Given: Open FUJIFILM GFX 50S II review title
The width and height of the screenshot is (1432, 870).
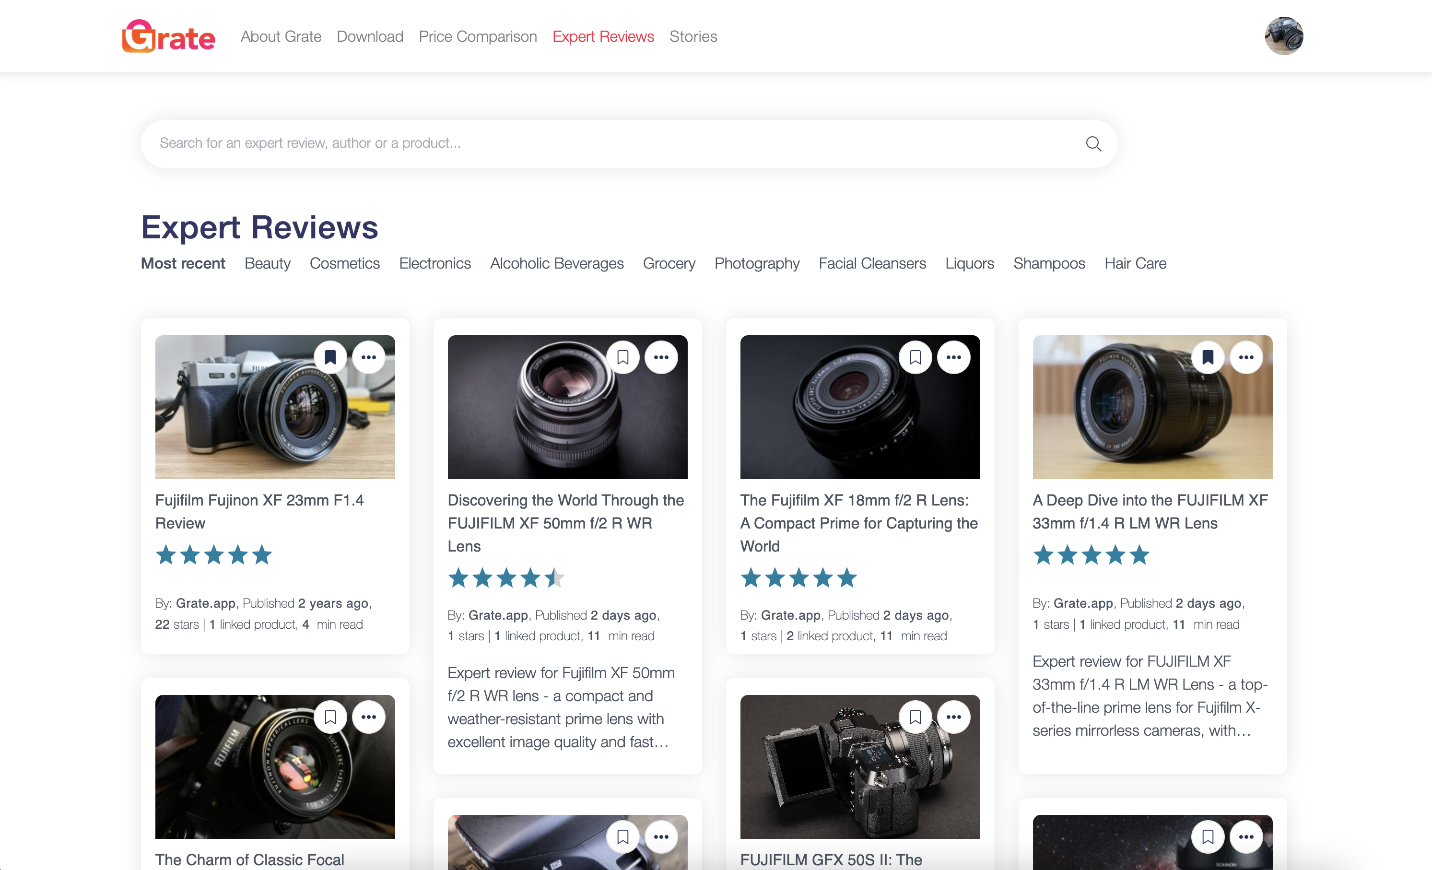Looking at the screenshot, I should tap(831, 859).
